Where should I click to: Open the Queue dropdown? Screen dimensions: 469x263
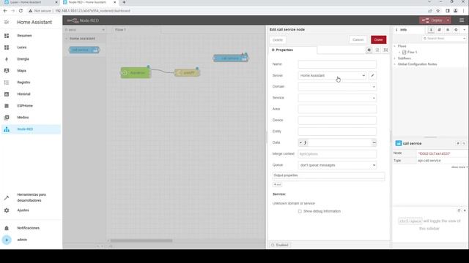click(337, 165)
